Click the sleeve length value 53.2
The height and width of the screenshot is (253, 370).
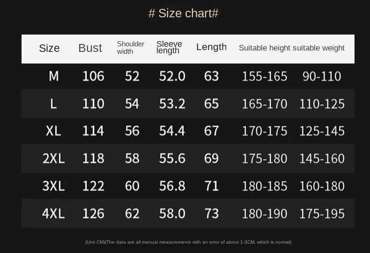click(172, 103)
